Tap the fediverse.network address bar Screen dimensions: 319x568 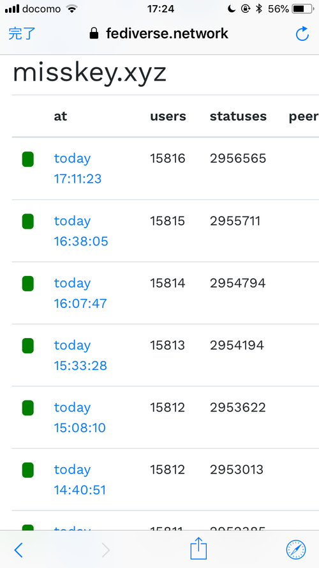[159, 34]
